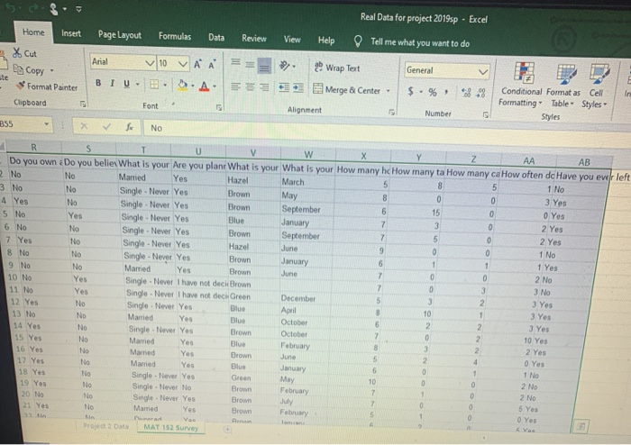Open the Insert ribbon tab

coord(71,33)
